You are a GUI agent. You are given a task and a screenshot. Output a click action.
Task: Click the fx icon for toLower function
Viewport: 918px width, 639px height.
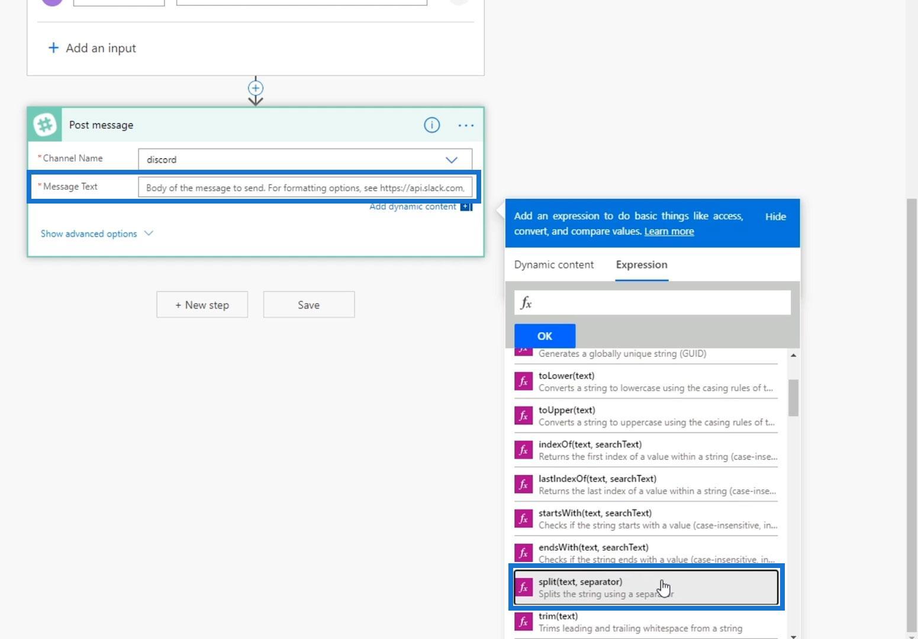(523, 382)
